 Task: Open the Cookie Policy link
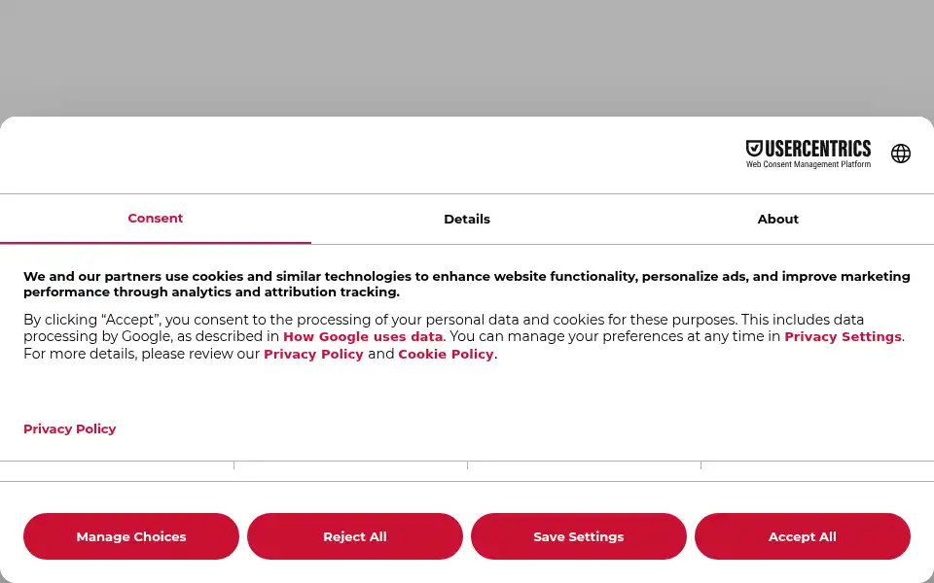point(447,354)
